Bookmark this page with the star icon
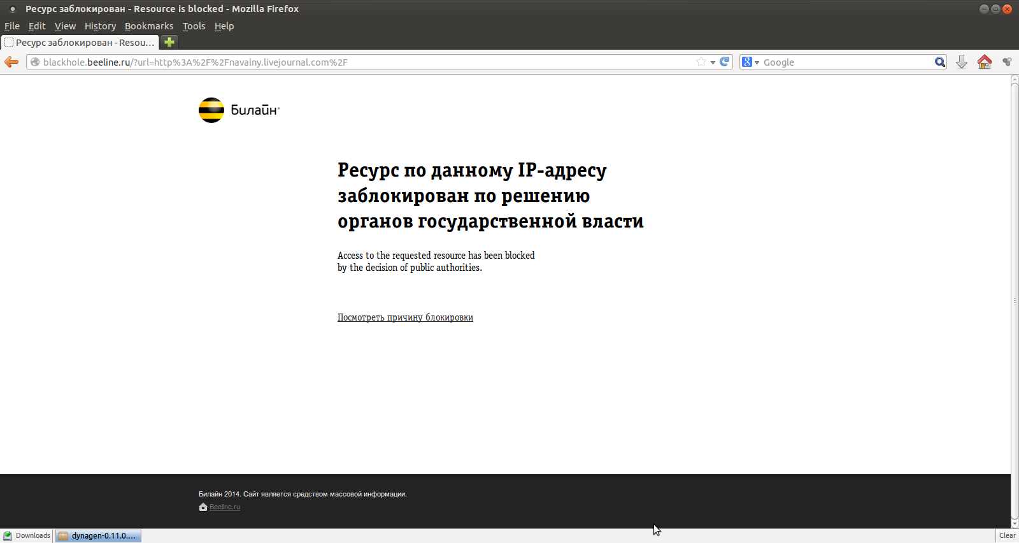Screen dimensions: 1019x543 tap(701, 62)
